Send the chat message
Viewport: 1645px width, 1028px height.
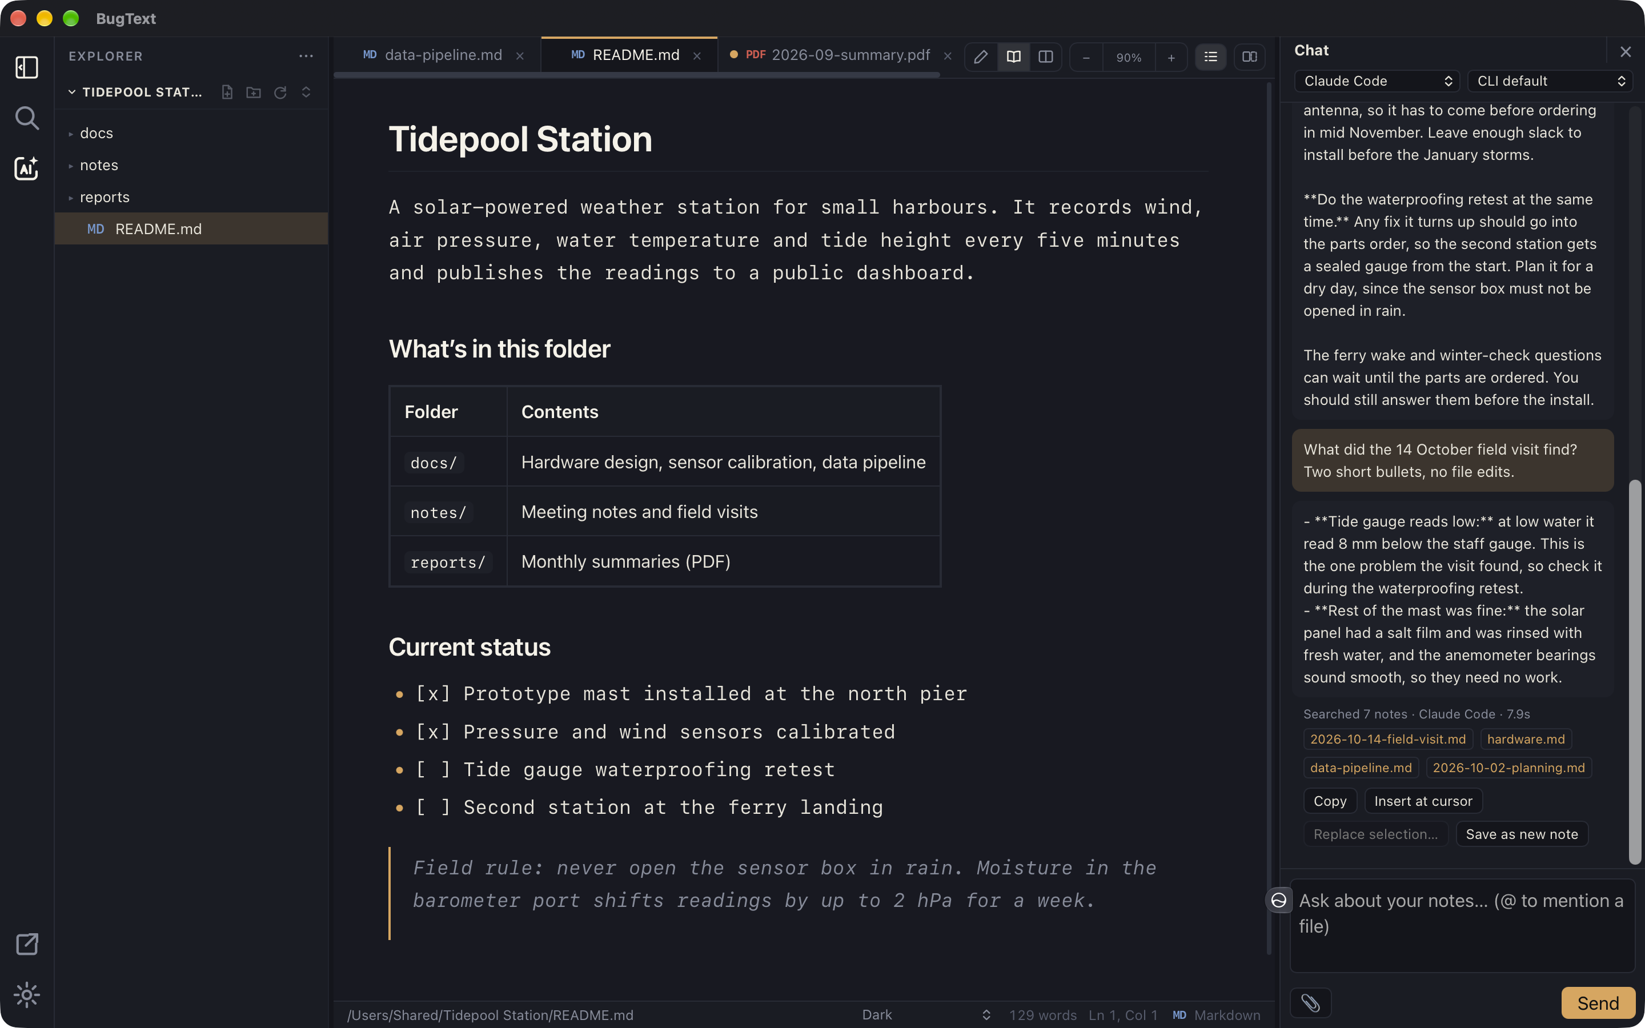click(x=1598, y=1003)
